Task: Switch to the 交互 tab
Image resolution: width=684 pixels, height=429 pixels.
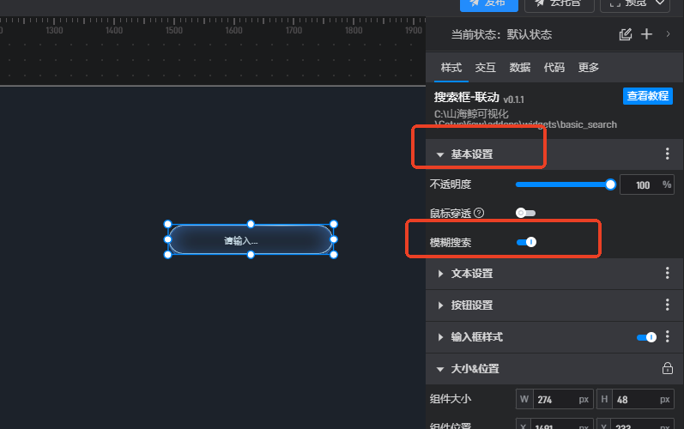Action: coord(485,67)
